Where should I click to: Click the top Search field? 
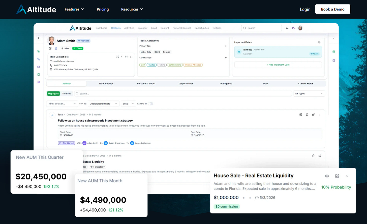pos(261,28)
